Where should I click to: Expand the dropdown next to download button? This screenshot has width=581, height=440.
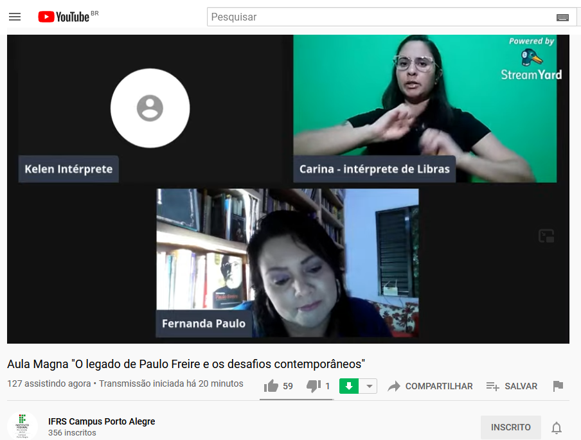(369, 386)
